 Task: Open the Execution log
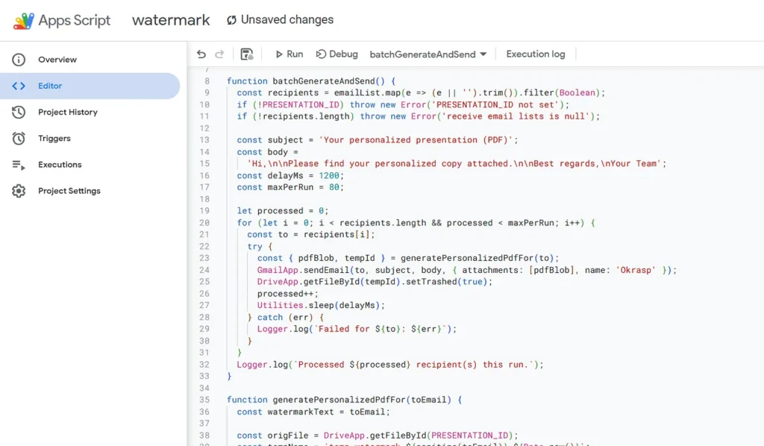point(535,54)
